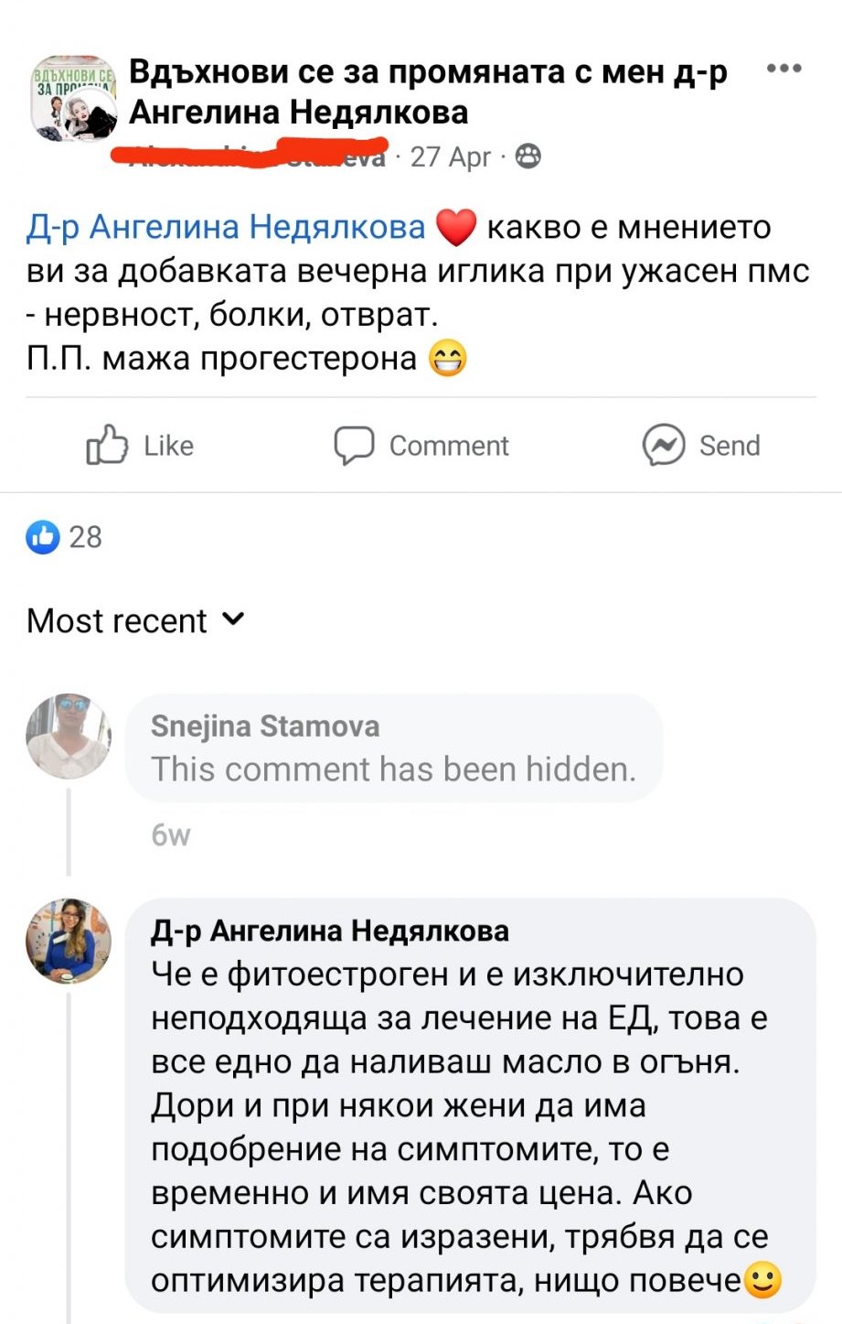Click the blue like reaction icon
Image resolution: width=842 pixels, height=1324 pixels.
coord(43,537)
